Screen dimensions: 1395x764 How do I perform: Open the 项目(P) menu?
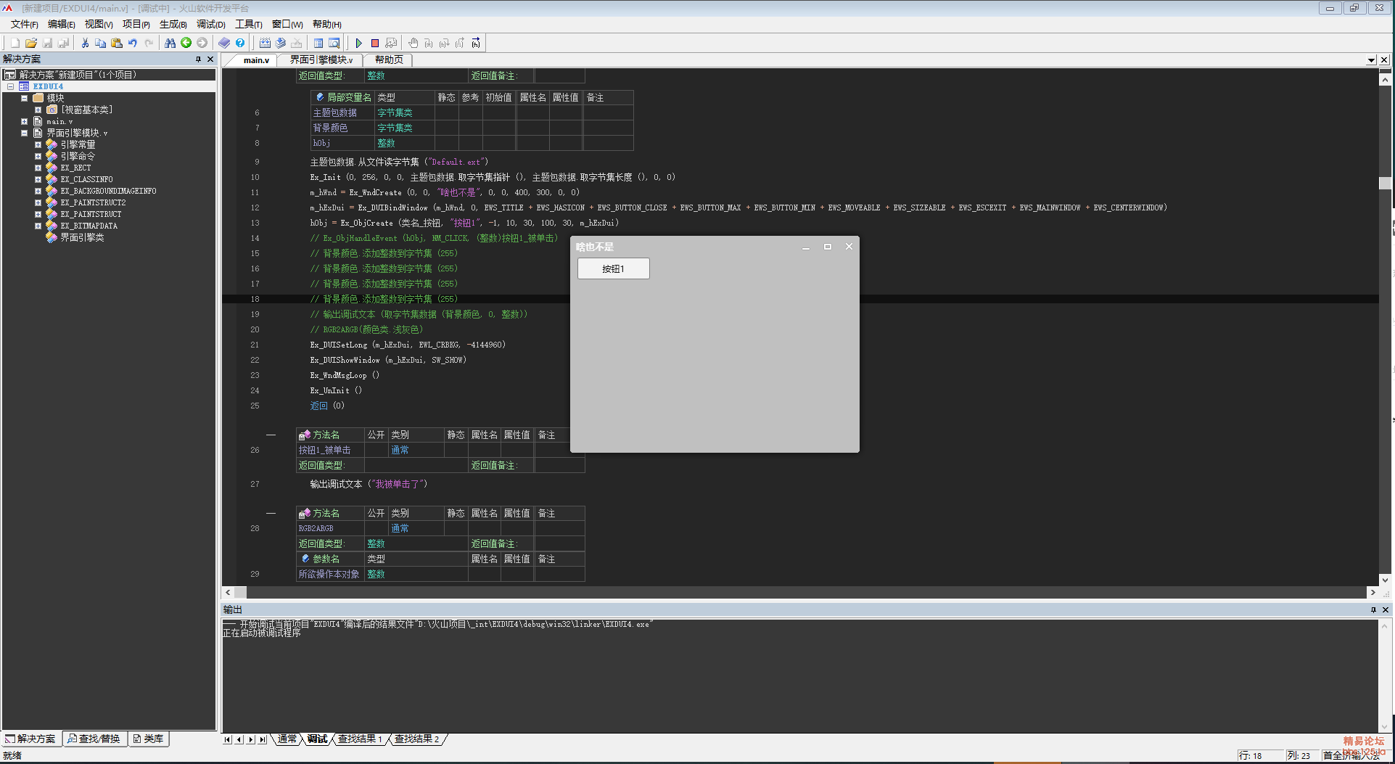(x=136, y=24)
